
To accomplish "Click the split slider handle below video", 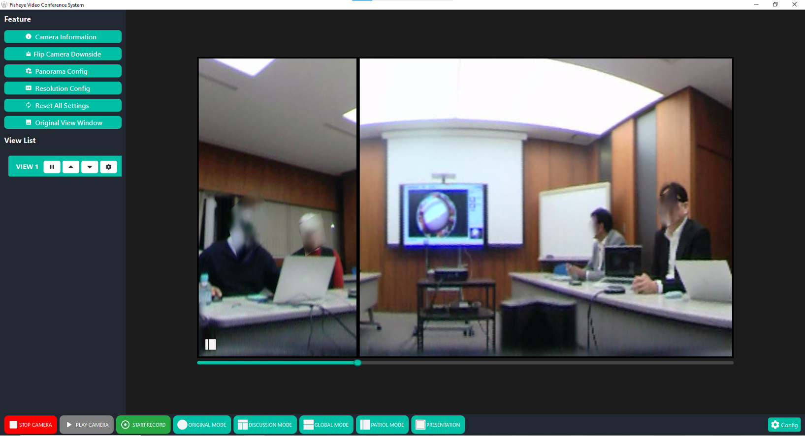I will click(358, 363).
